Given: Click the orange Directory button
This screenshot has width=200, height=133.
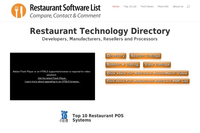Looking at the screenshot, I should [x=116, y=56].
